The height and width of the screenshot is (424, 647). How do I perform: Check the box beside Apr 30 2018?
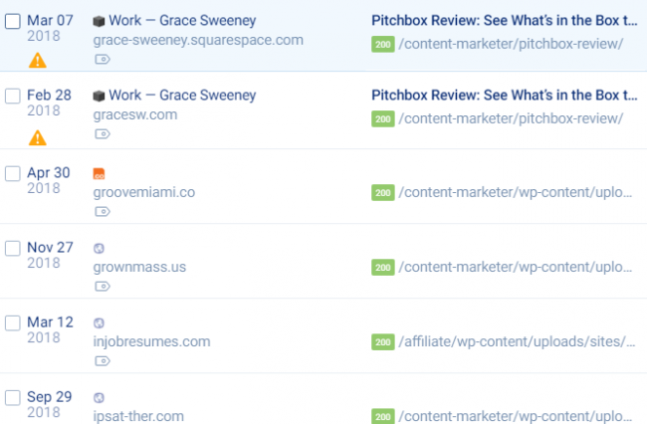(x=12, y=173)
